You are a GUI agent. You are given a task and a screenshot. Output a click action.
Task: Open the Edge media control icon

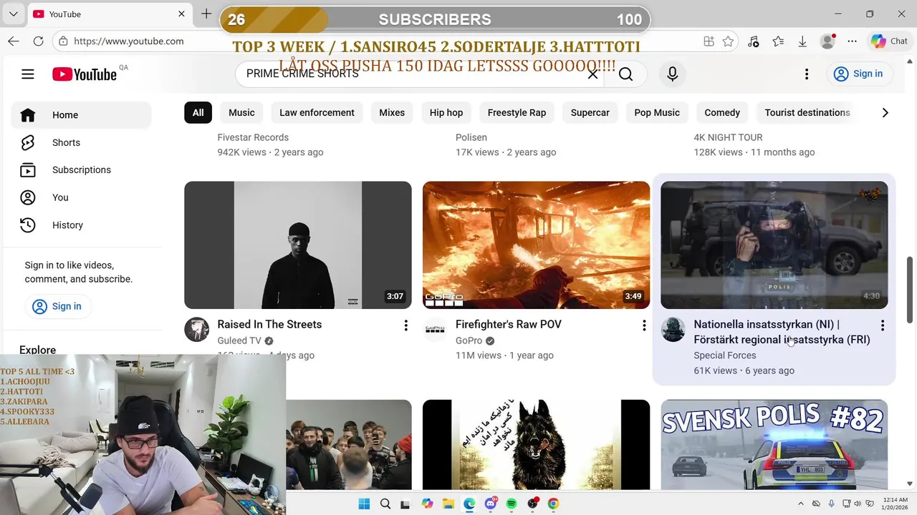753,41
